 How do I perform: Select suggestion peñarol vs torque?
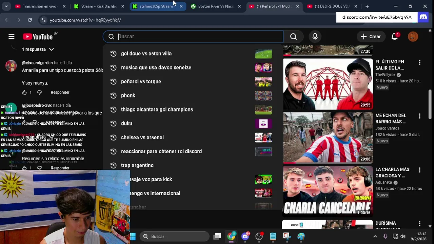pyautogui.click(x=193, y=81)
